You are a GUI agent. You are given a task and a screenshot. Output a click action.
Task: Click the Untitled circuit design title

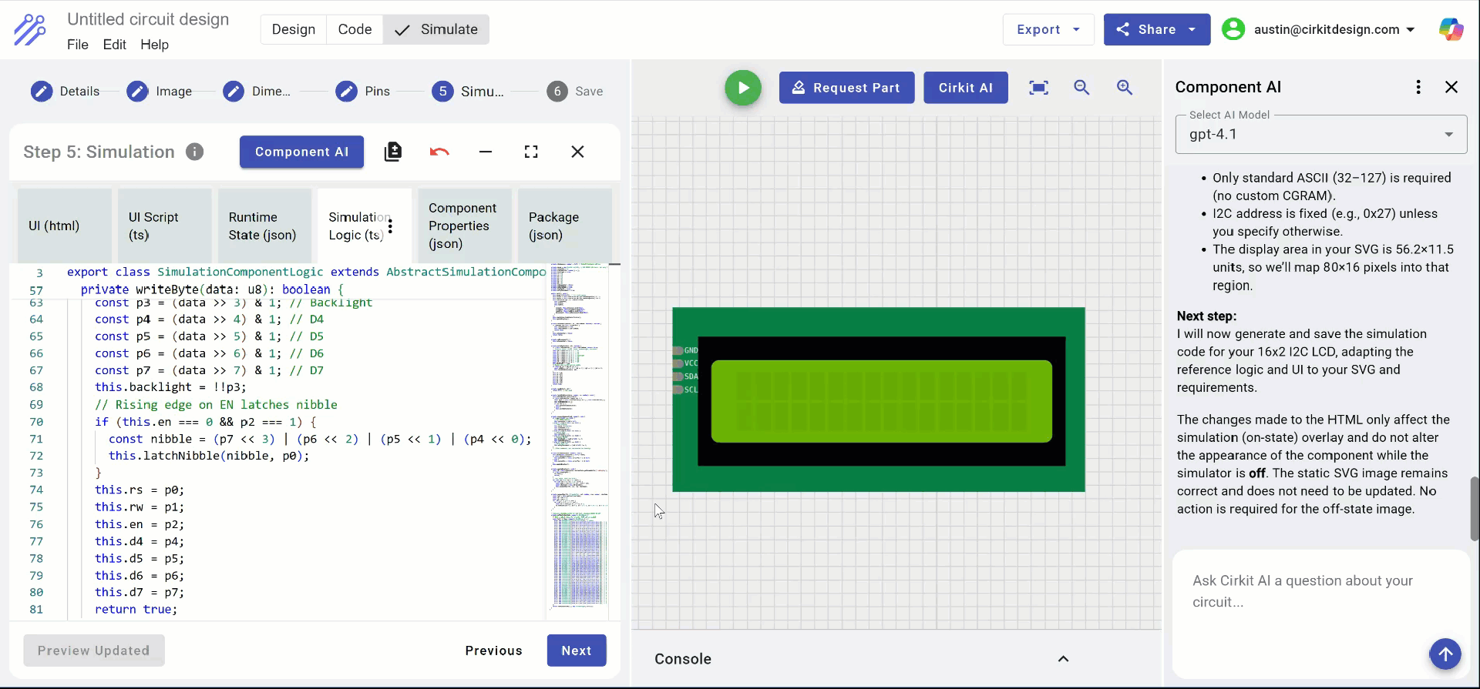tap(148, 19)
